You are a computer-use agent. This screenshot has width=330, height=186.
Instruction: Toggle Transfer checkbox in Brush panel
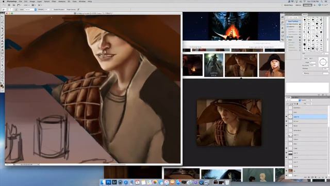288,37
